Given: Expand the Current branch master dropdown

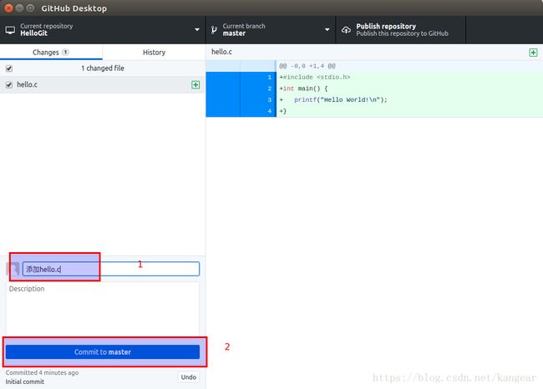Looking at the screenshot, I should 271,30.
